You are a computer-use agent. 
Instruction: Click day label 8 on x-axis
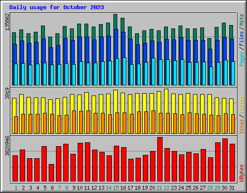point(67,188)
